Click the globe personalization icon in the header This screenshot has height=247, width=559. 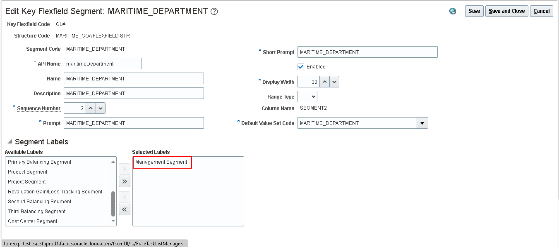pyautogui.click(x=453, y=11)
